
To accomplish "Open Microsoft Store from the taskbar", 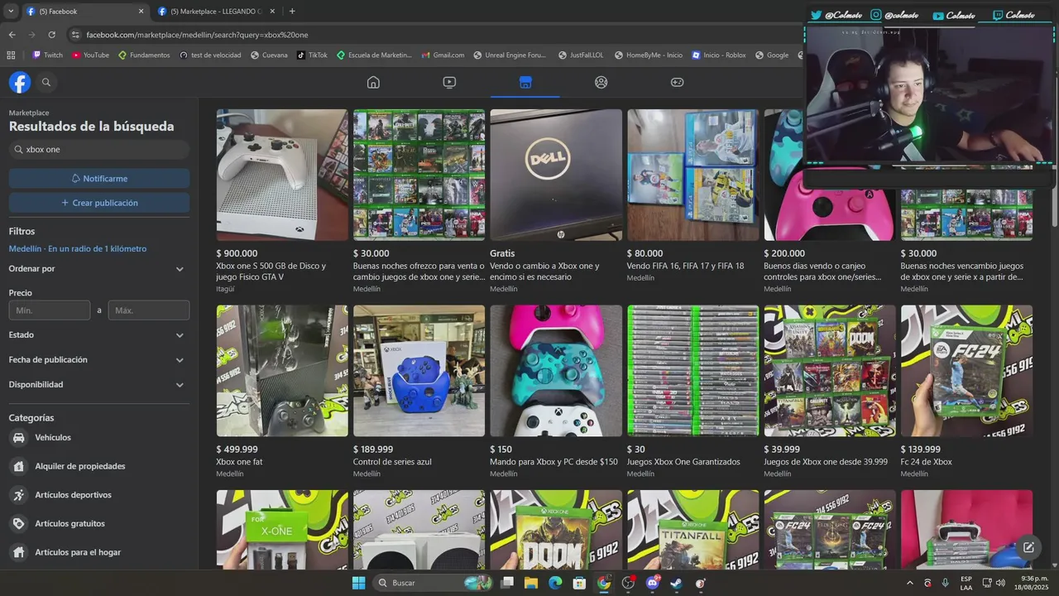I will [580, 583].
